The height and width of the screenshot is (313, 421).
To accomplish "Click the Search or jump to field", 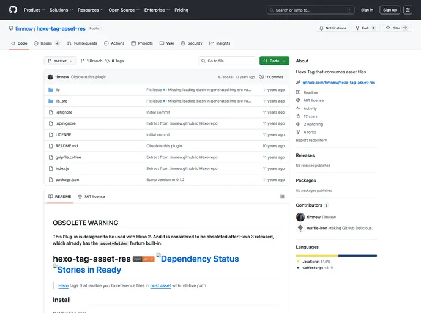I will pyautogui.click(x=310, y=10).
